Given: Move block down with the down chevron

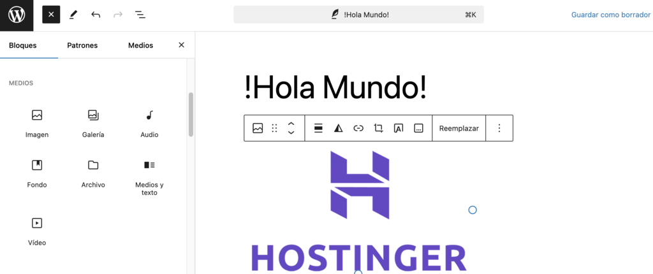Looking at the screenshot, I should [x=291, y=133].
